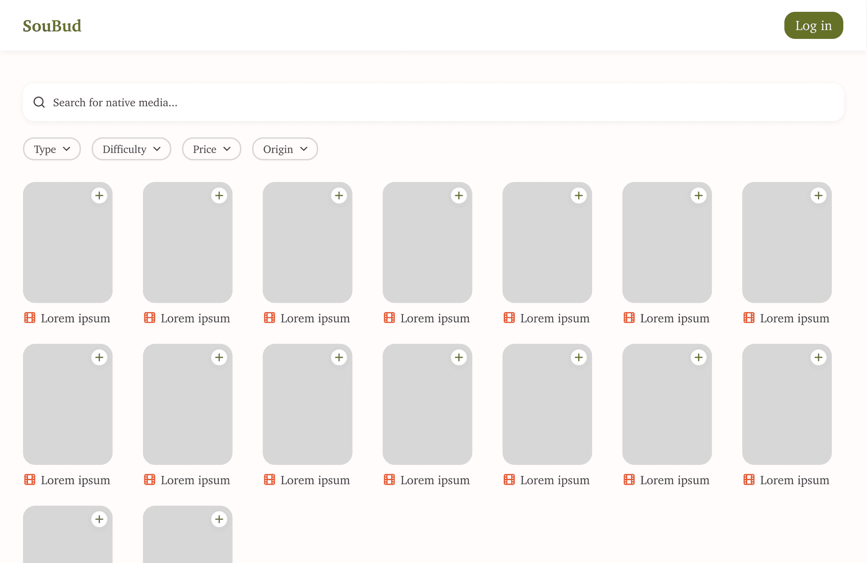Open the Difficulty filter dropdown
867x563 pixels.
(131, 149)
